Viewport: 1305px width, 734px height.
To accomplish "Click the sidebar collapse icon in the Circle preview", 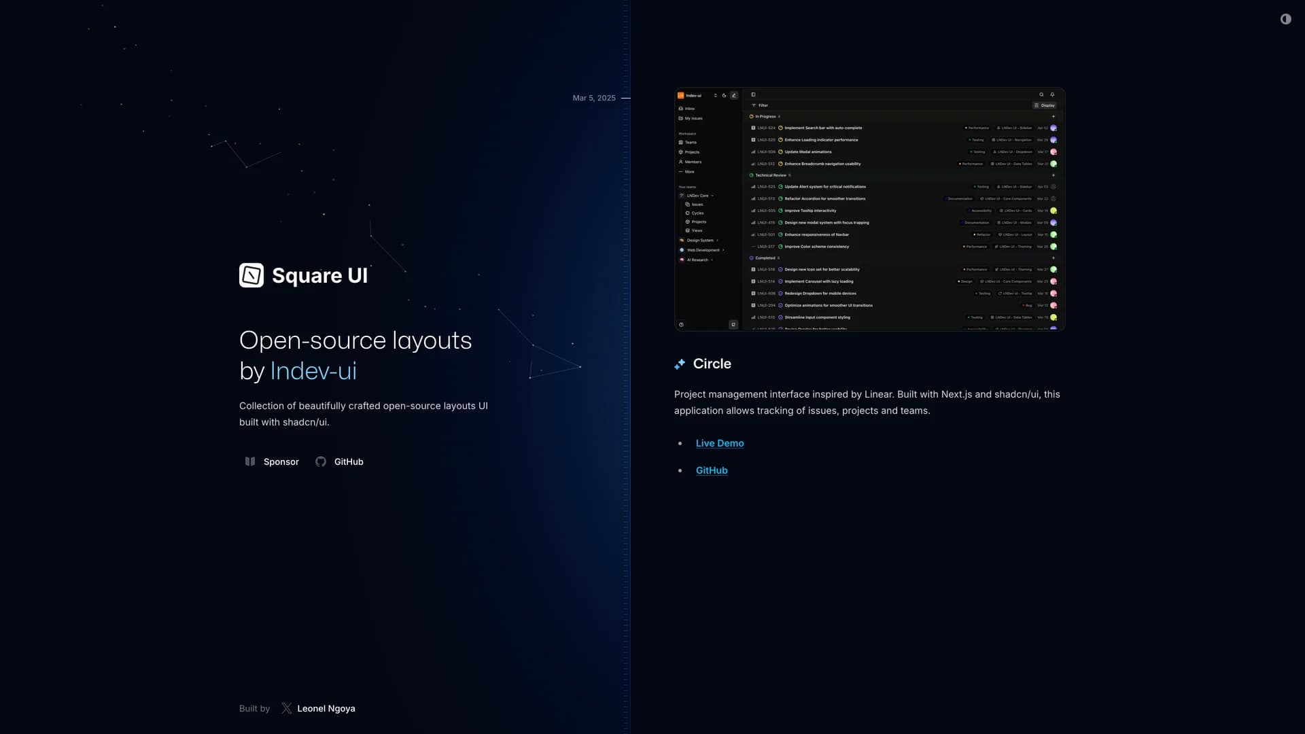I will pyautogui.click(x=753, y=94).
